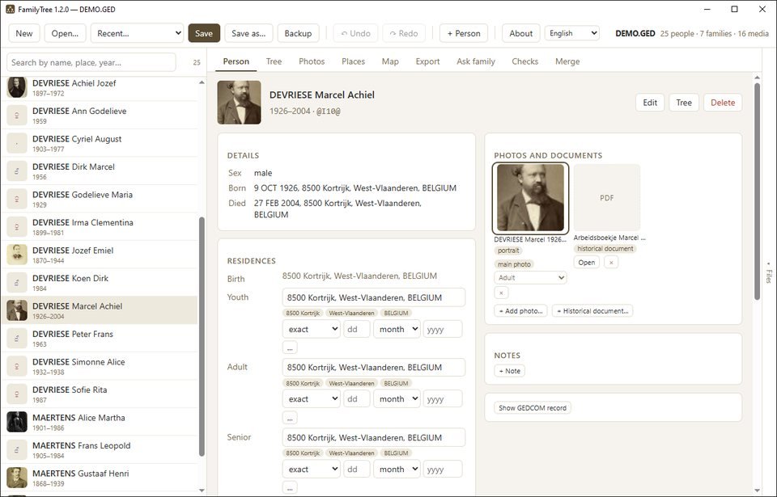The width and height of the screenshot is (777, 497).
Task: Open Youth residence month dropdown
Action: point(397,329)
